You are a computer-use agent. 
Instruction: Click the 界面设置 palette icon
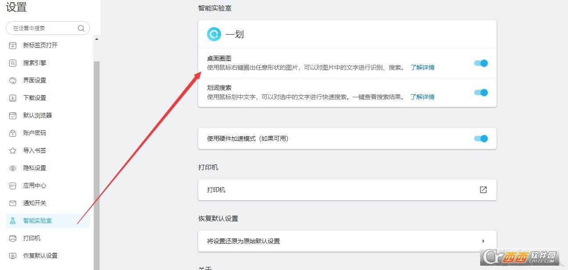point(13,80)
